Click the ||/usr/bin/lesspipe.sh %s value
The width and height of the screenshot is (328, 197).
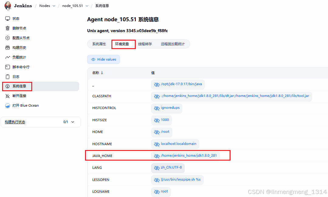coord(181,179)
